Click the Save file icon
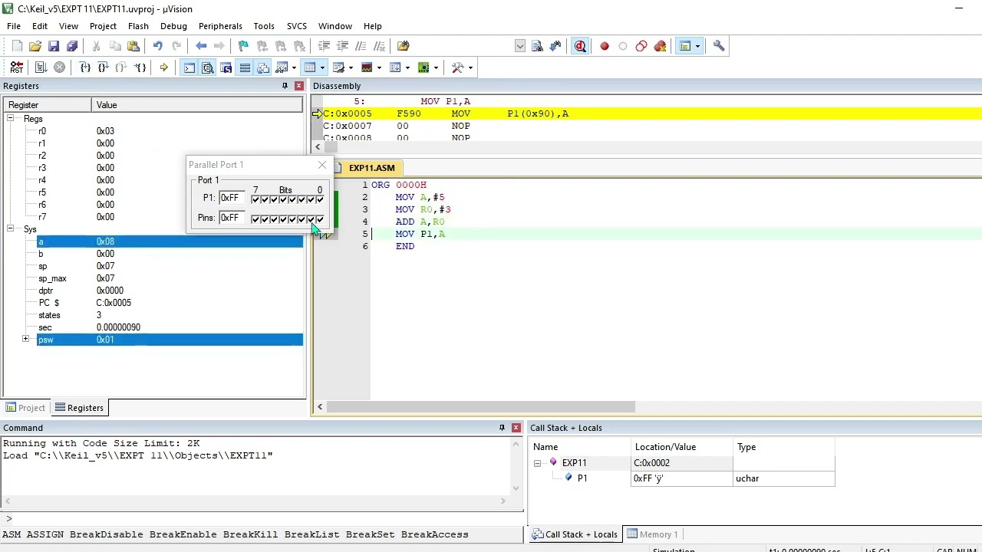 tap(54, 46)
